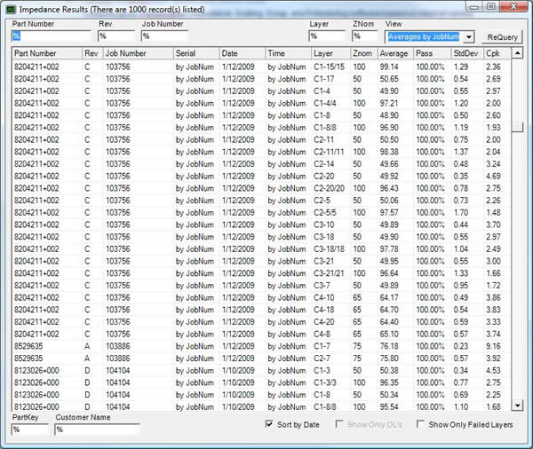This screenshot has width=533, height=449.
Task: Maximize the Impedance Results window
Action: [x=491, y=7]
